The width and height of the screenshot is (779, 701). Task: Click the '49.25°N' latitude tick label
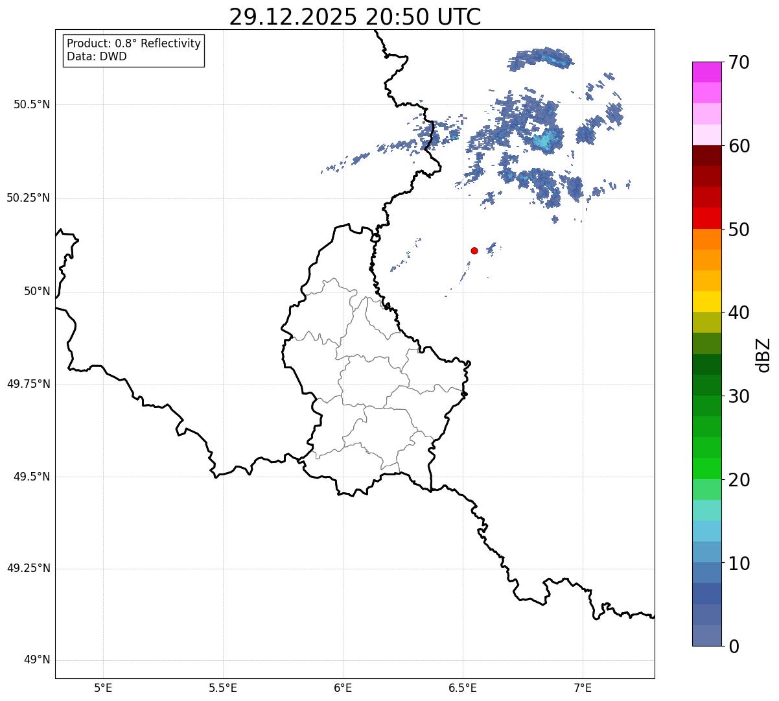pyautogui.click(x=29, y=568)
